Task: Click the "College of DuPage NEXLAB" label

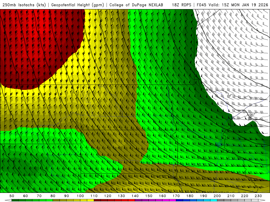Action: (136, 5)
